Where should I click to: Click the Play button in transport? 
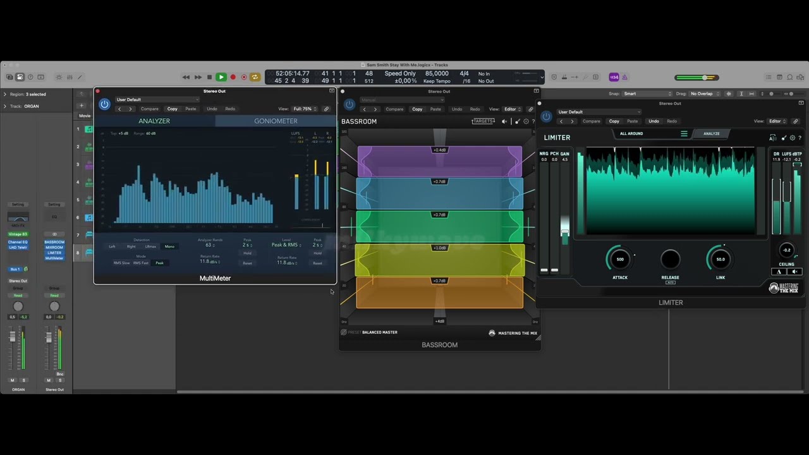click(x=221, y=77)
